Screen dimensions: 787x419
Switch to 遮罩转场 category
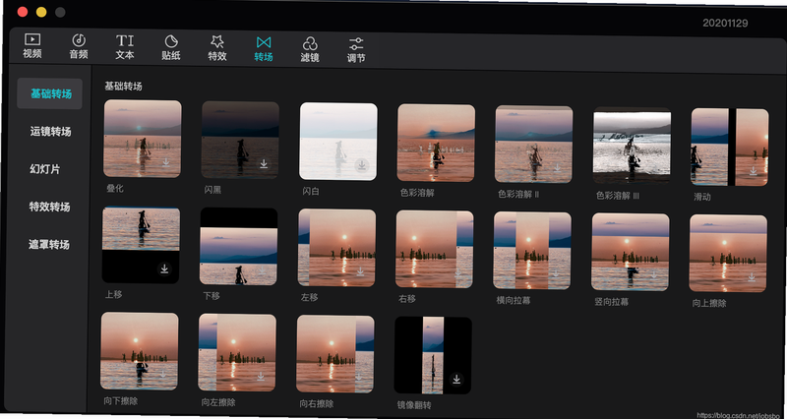(x=48, y=244)
